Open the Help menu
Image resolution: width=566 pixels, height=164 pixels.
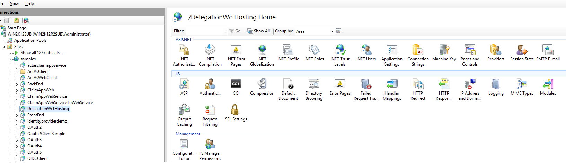29,3
